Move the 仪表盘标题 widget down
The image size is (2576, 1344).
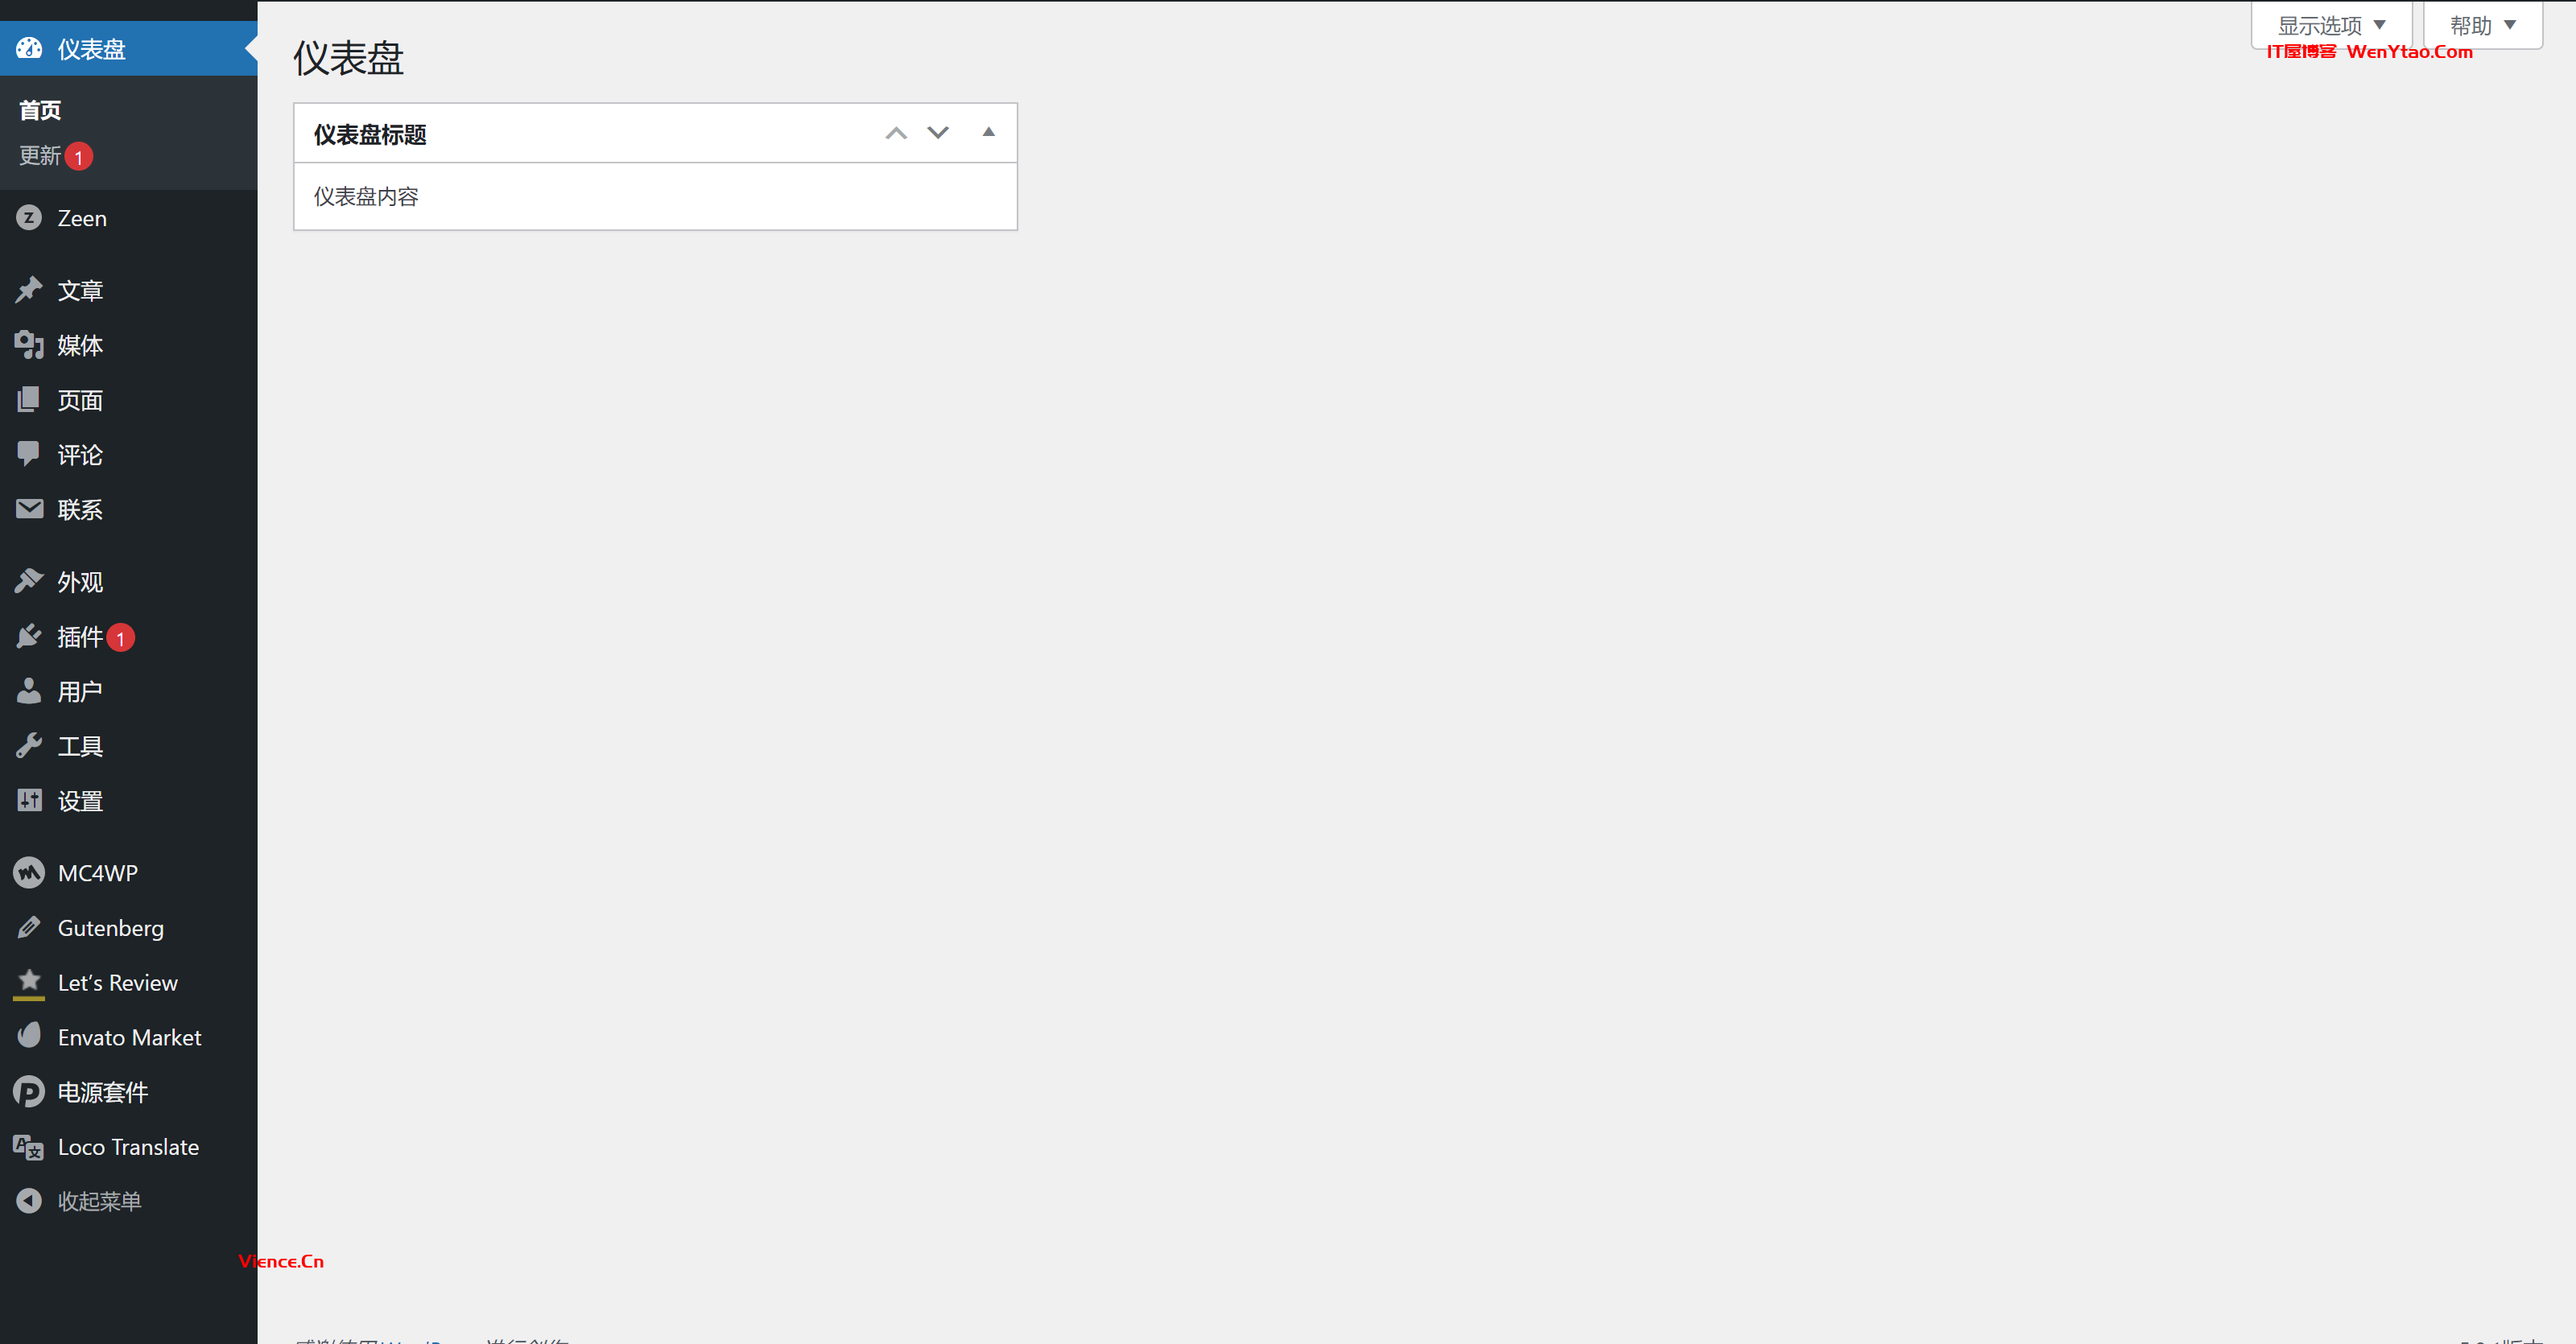938,133
